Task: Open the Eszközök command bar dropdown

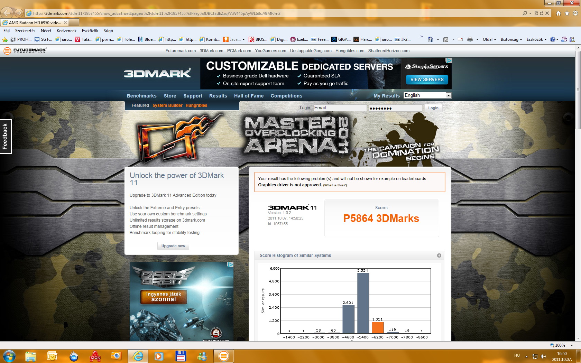Action: (537, 39)
